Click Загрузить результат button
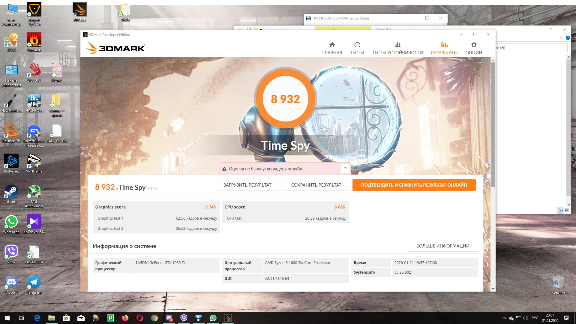 pos(247,185)
